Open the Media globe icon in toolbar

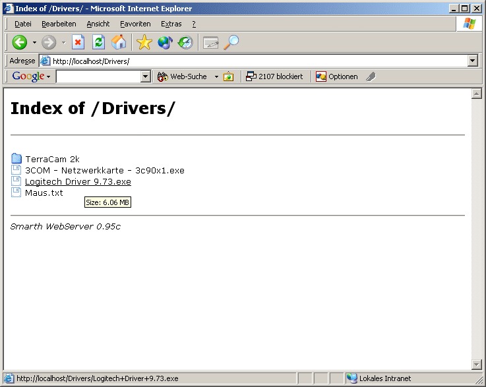pyautogui.click(x=165, y=42)
